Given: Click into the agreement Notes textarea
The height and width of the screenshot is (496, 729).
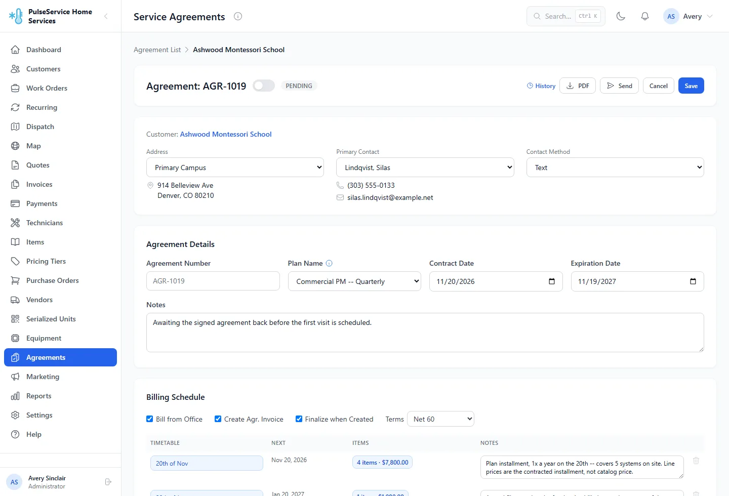Looking at the screenshot, I should (425, 333).
